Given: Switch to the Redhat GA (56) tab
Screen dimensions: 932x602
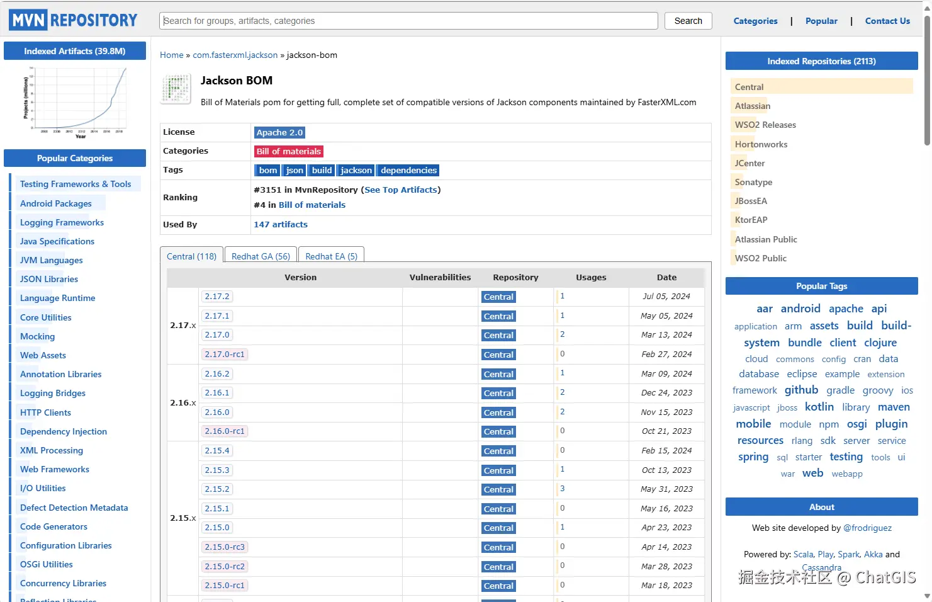Looking at the screenshot, I should [x=261, y=256].
